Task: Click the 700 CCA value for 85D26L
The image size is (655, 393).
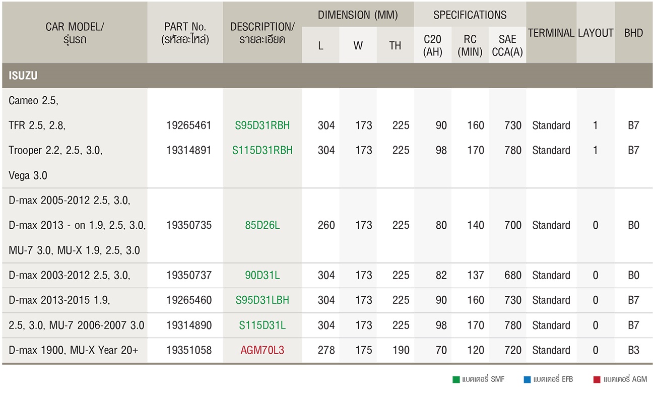Action: (x=513, y=225)
